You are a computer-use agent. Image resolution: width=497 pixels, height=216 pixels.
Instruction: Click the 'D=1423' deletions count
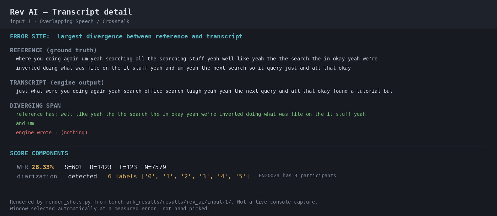[x=100, y=167]
